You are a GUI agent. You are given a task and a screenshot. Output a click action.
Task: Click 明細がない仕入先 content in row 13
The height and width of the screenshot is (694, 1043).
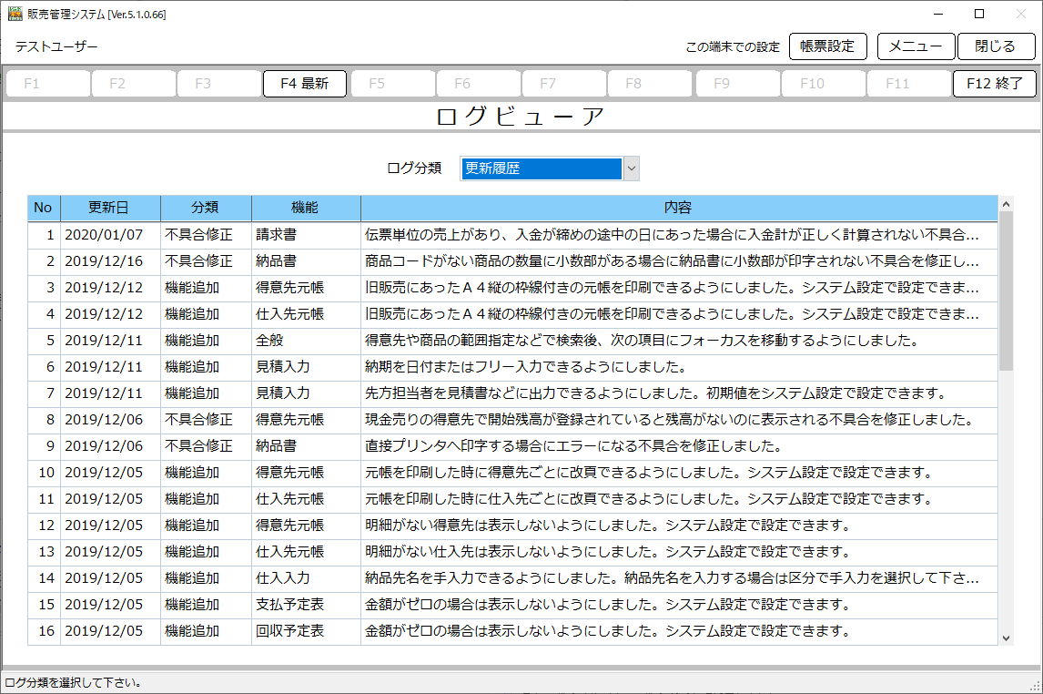click(679, 552)
